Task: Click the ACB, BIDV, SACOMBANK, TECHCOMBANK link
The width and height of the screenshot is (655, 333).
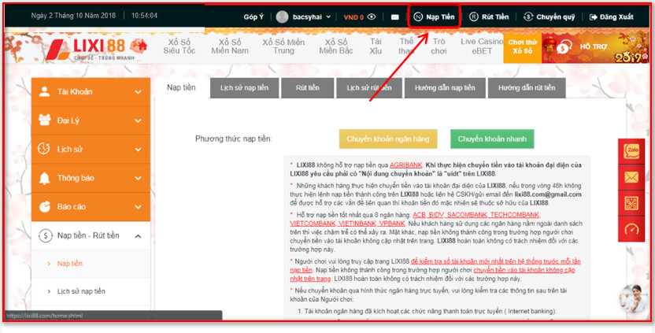Action: (x=476, y=215)
